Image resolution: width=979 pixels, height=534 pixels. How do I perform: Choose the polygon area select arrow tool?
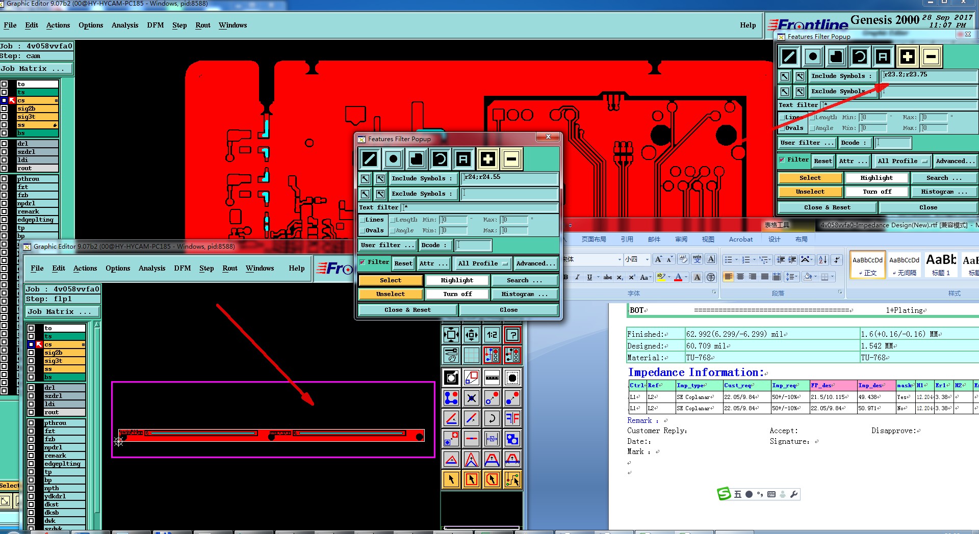pyautogui.click(x=492, y=479)
